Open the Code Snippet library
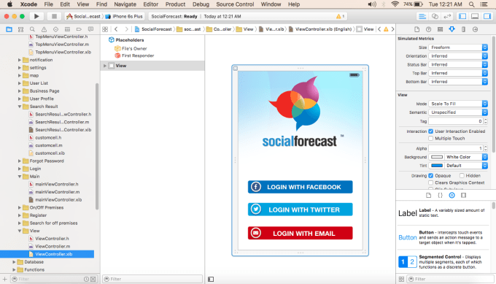The image size is (496, 284). 440,196
